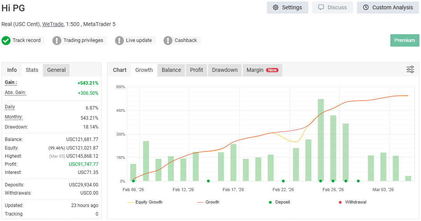Viewport: 421px width, 221px height.
Task: Click the USC91,747.77 profit value
Action: point(84,164)
